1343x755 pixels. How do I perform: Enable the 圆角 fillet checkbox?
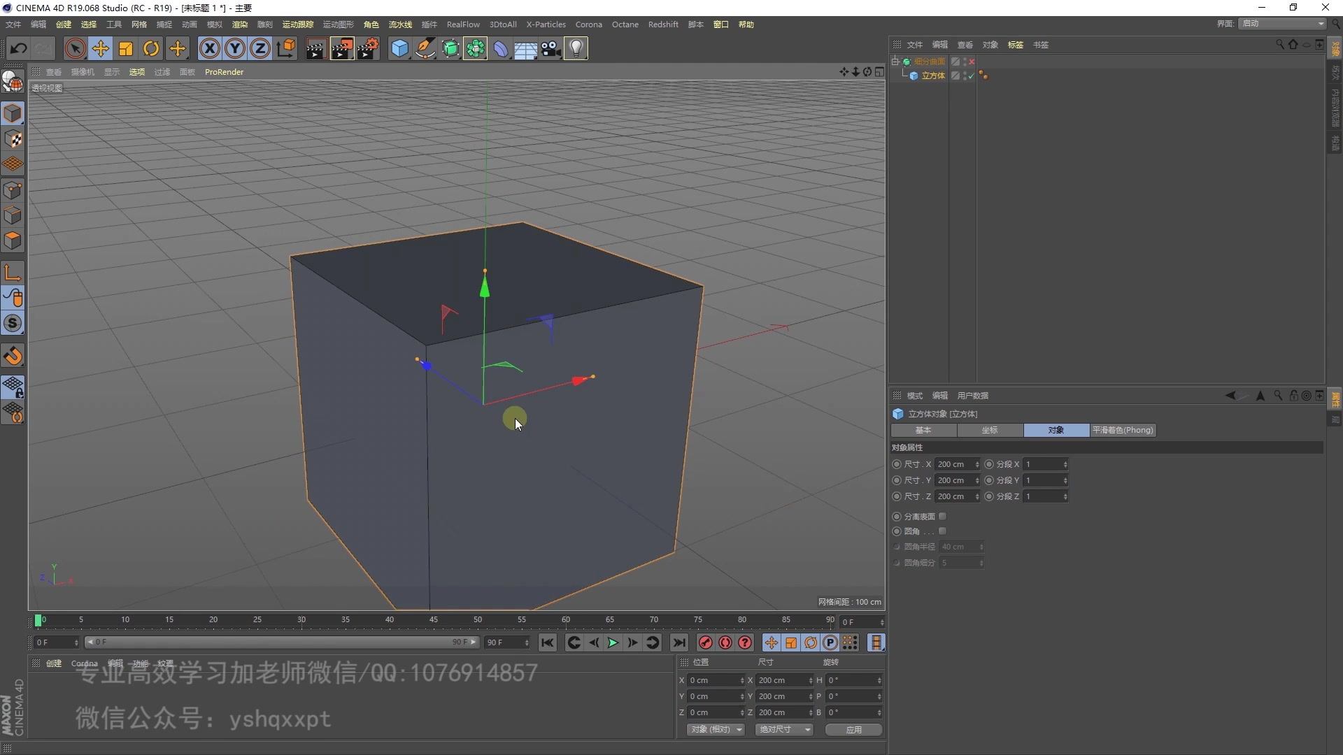(943, 531)
